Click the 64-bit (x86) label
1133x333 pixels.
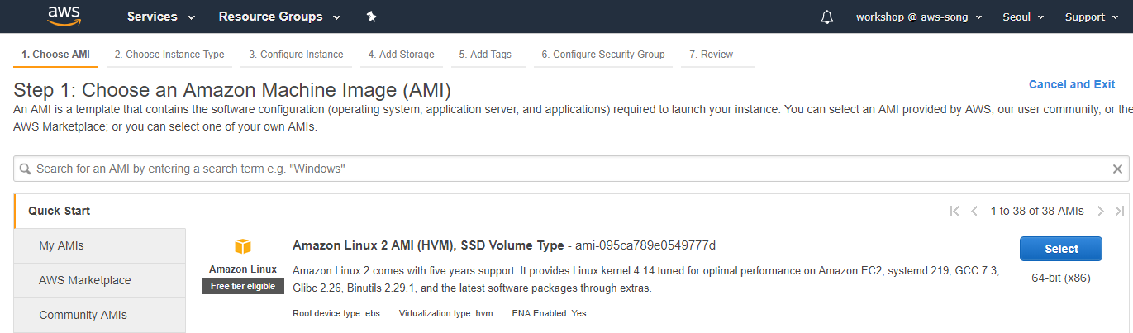tap(1061, 278)
